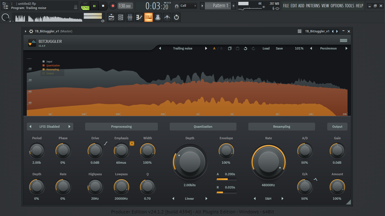The height and width of the screenshot is (216, 385).
Task: Expand the plugin window options arrow
Action: pos(25,31)
